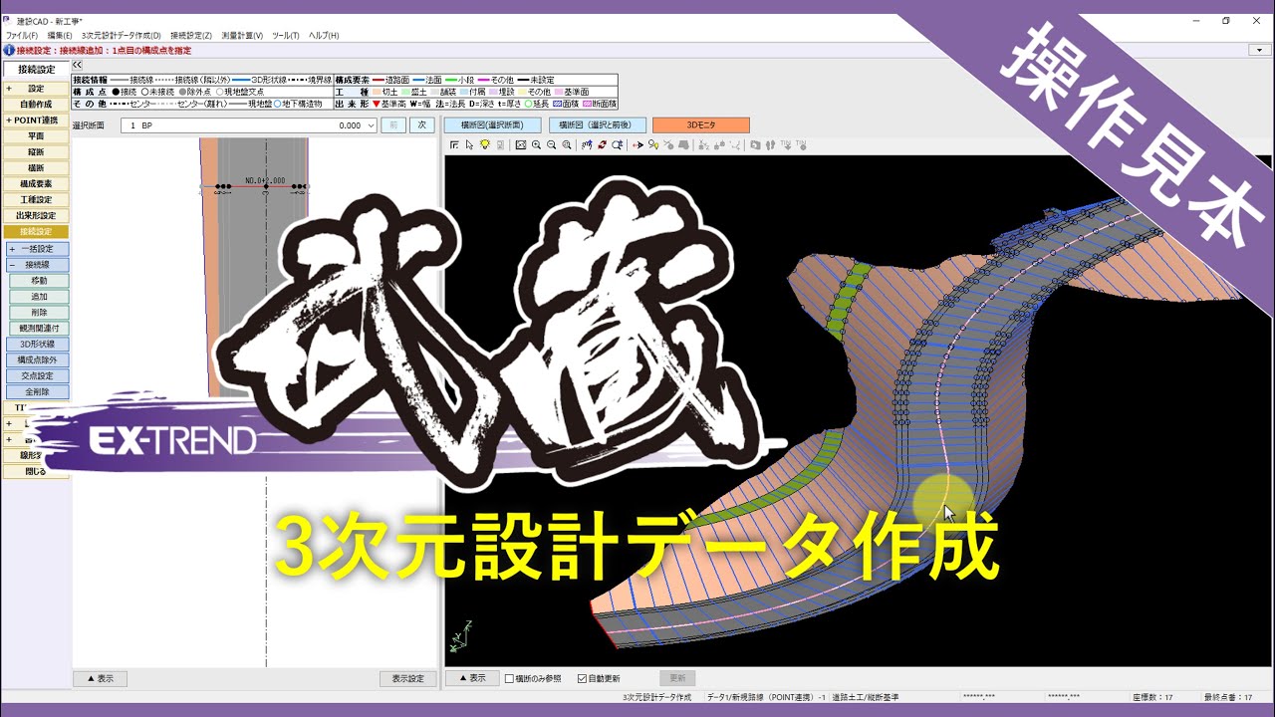Click the 交点設定 button
Screen dimensions: 1275x717
pos(38,376)
